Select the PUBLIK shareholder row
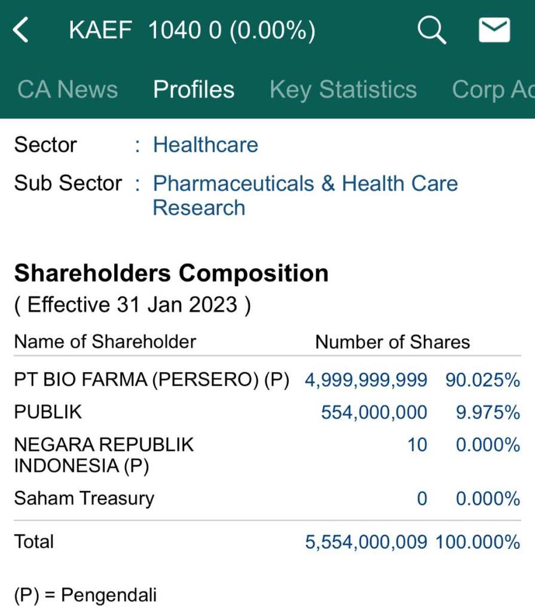 (x=48, y=412)
